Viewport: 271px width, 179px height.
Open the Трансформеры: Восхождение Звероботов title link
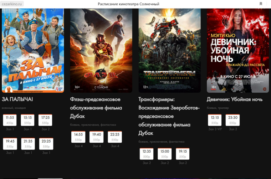[169, 116]
